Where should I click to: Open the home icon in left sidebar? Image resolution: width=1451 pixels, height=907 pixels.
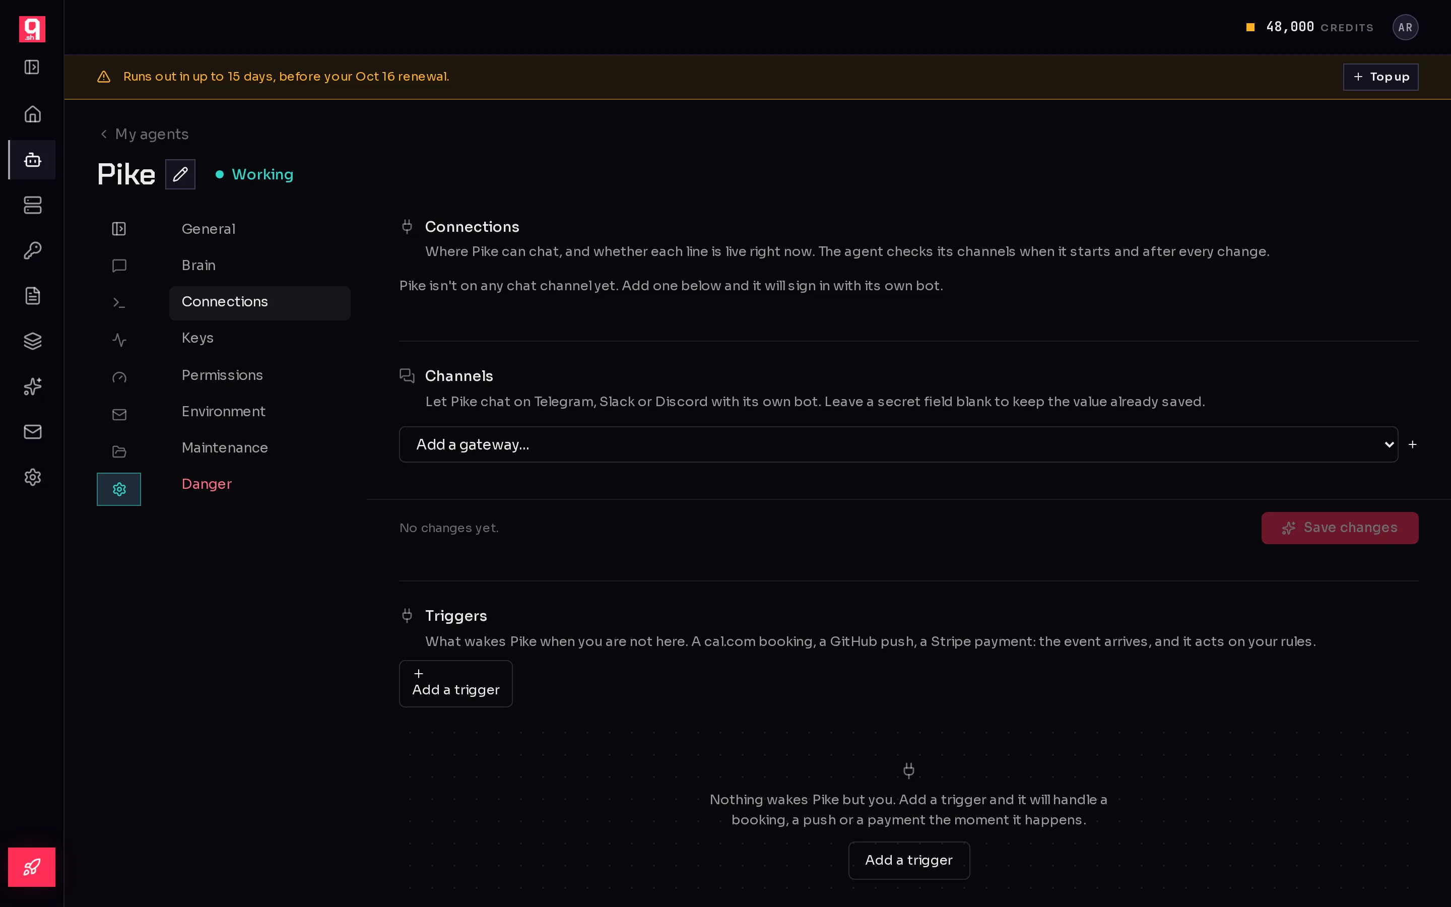pos(32,114)
